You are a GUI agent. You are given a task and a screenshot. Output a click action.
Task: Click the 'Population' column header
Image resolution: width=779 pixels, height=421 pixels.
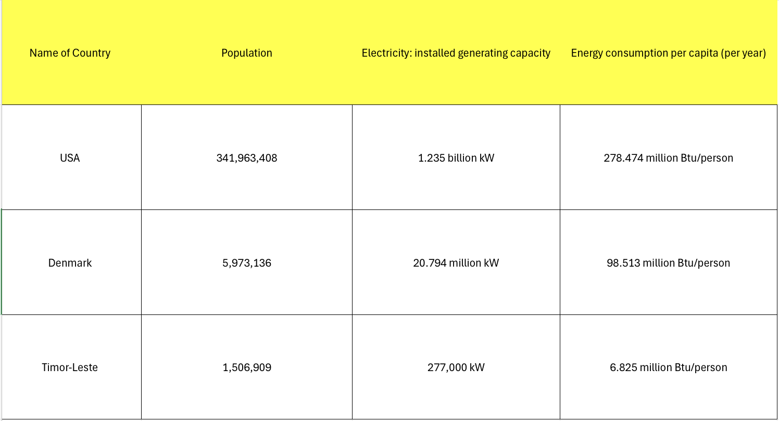point(247,53)
